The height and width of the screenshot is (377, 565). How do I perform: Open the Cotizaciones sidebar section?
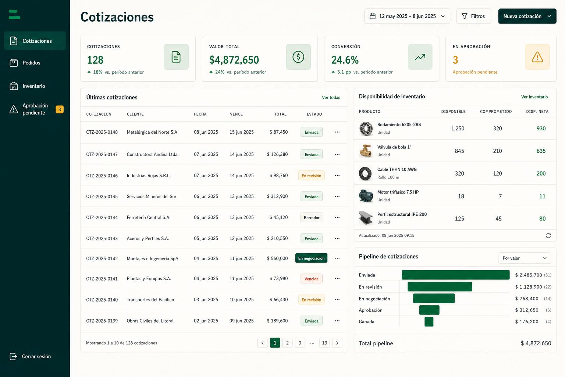(35, 41)
